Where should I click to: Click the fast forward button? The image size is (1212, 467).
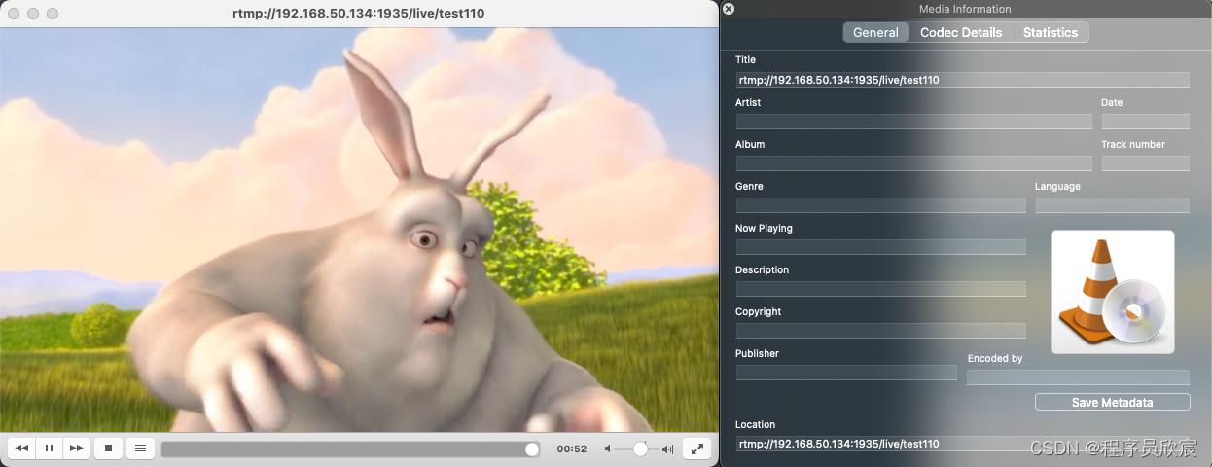(76, 449)
